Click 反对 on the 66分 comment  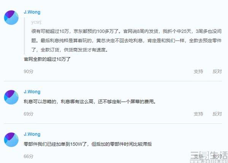coord(217,157)
